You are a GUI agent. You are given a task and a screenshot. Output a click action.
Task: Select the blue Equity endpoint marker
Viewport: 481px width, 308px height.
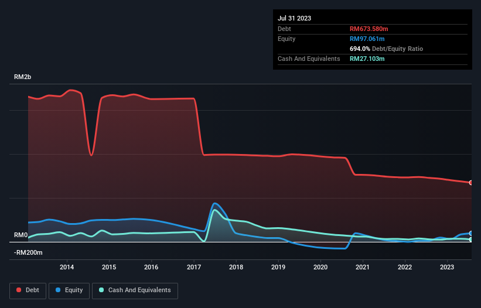coord(471,233)
